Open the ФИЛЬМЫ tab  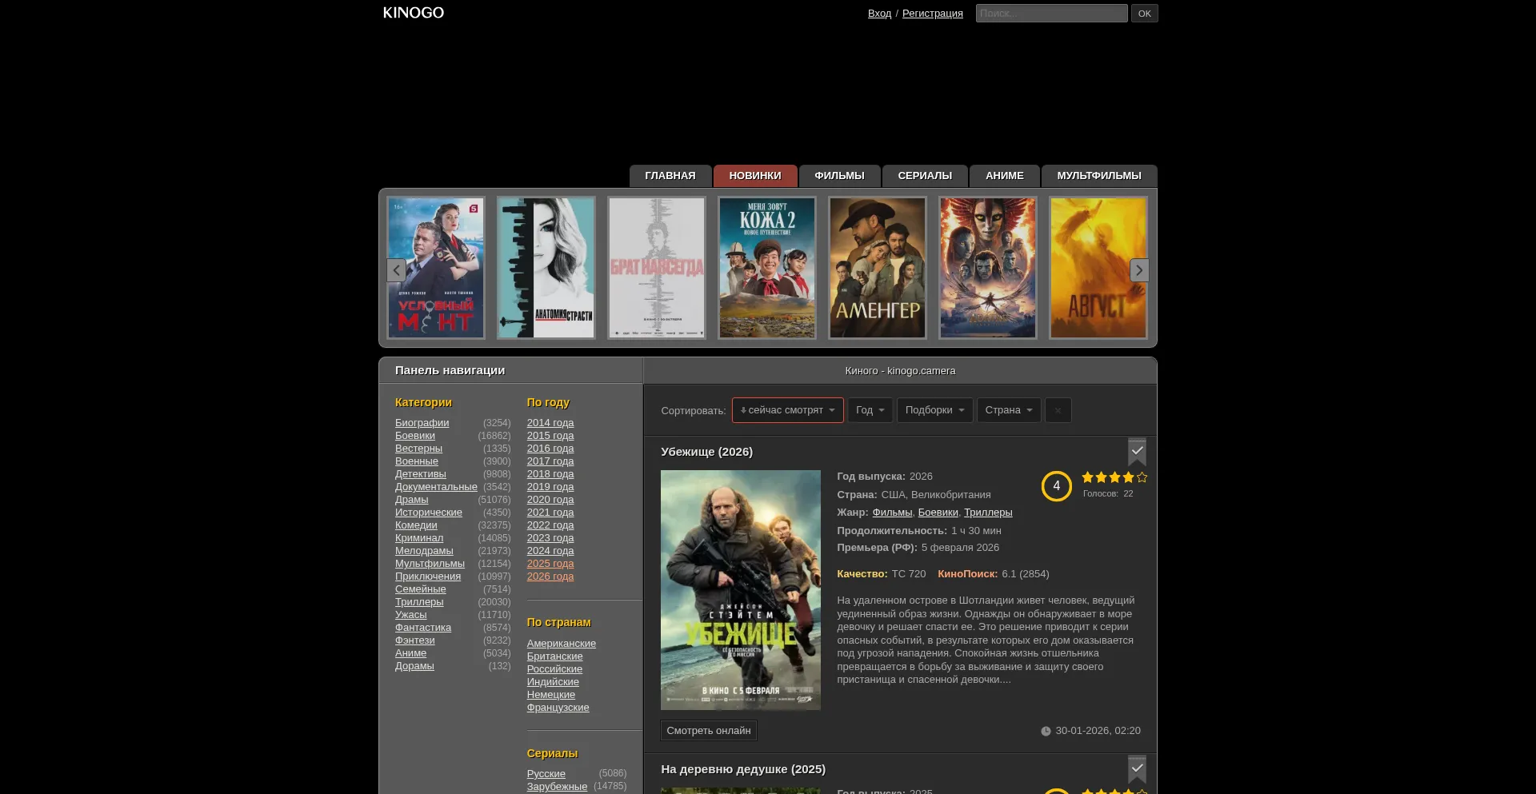[839, 176]
